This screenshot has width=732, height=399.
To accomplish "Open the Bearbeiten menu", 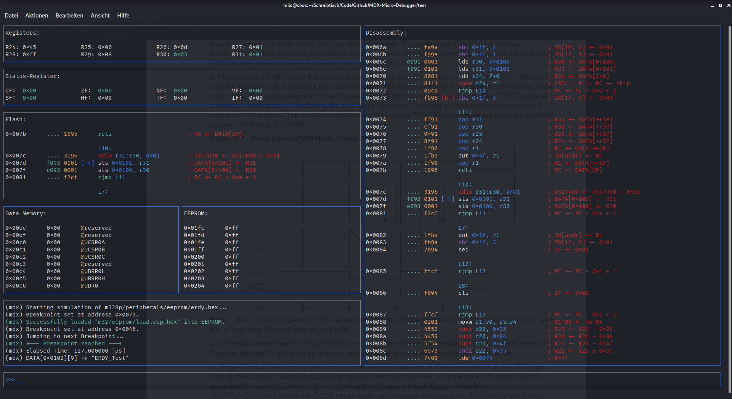I will pyautogui.click(x=69, y=16).
